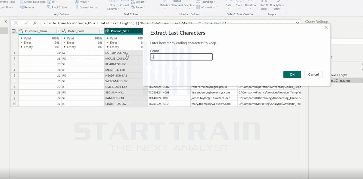Click email lisa.anderson@smartsys.com

[210, 92]
